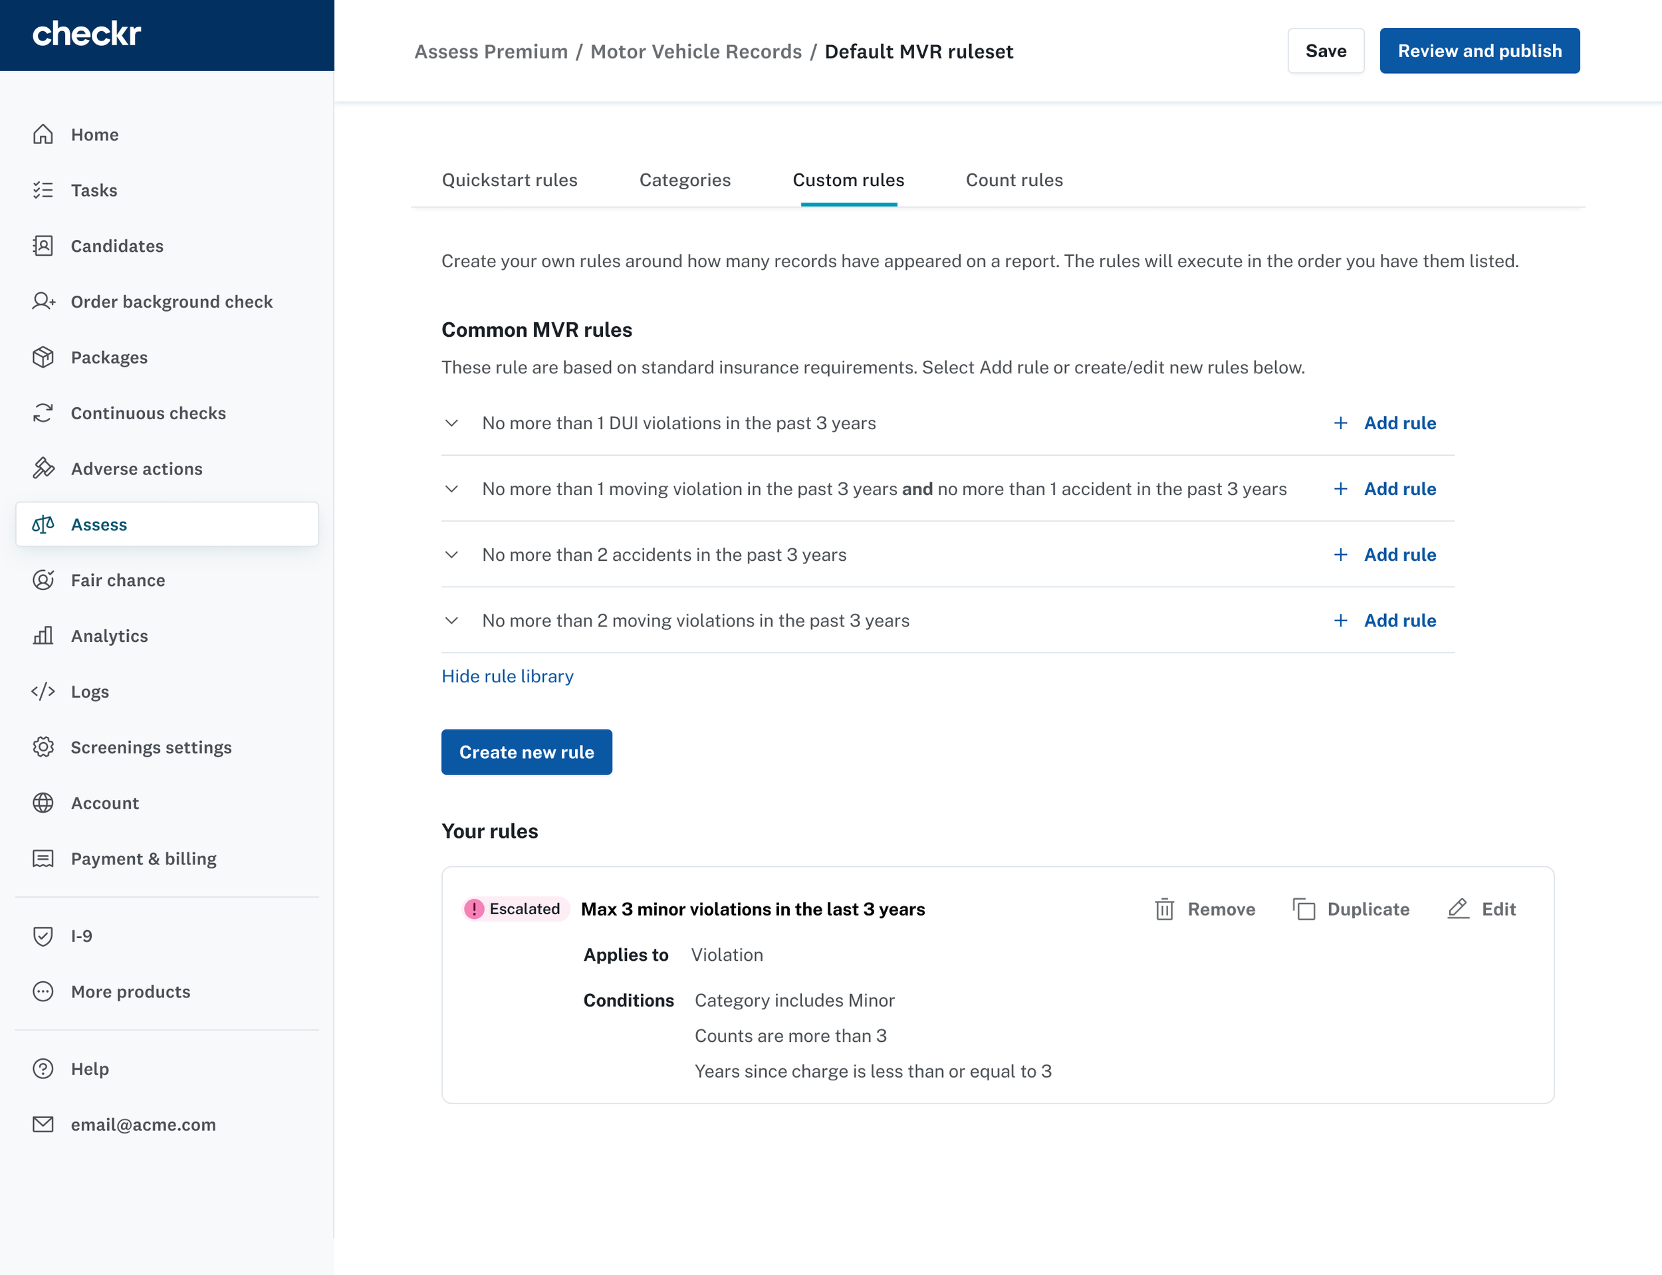This screenshot has width=1662, height=1275.
Task: Open the Candidates sidebar icon
Action: (x=43, y=246)
